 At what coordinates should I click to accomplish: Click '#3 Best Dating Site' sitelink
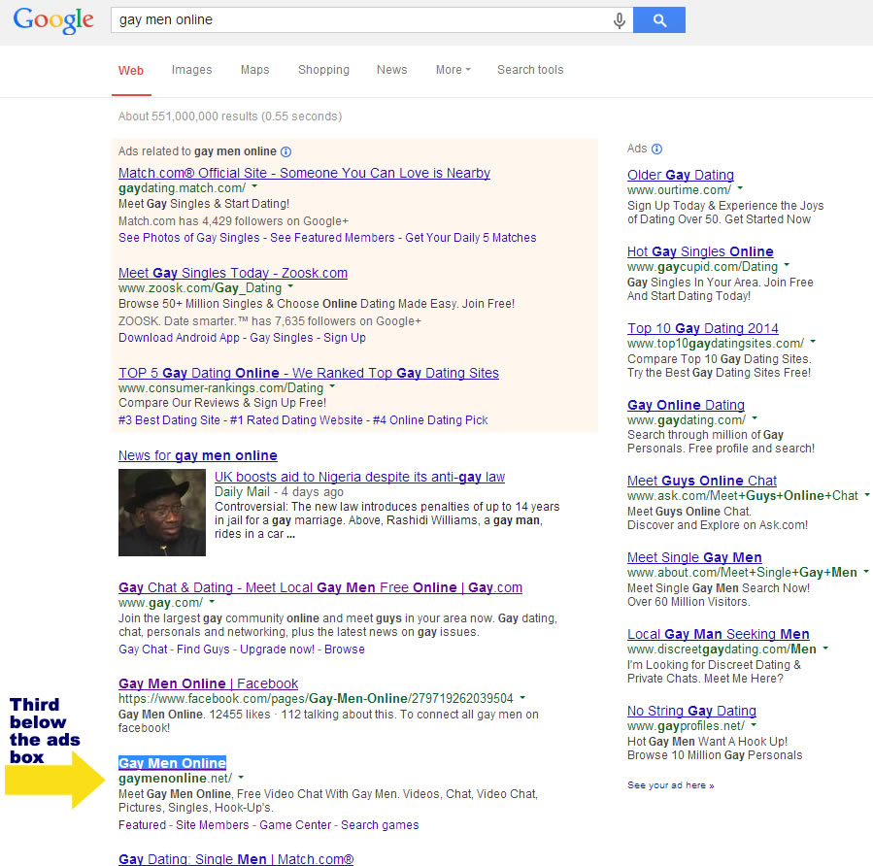tap(169, 420)
